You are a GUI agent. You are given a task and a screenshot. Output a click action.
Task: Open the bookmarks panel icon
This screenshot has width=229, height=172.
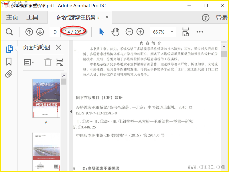(9, 62)
